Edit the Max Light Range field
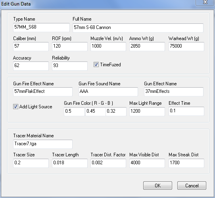 [x=147, y=111]
